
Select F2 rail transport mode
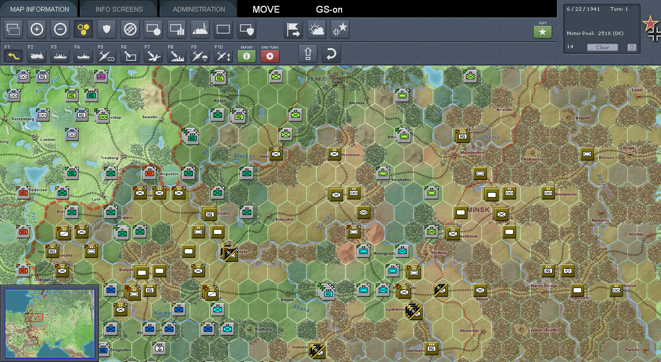(36, 56)
